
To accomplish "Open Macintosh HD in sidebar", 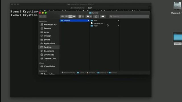I will 49,25.
